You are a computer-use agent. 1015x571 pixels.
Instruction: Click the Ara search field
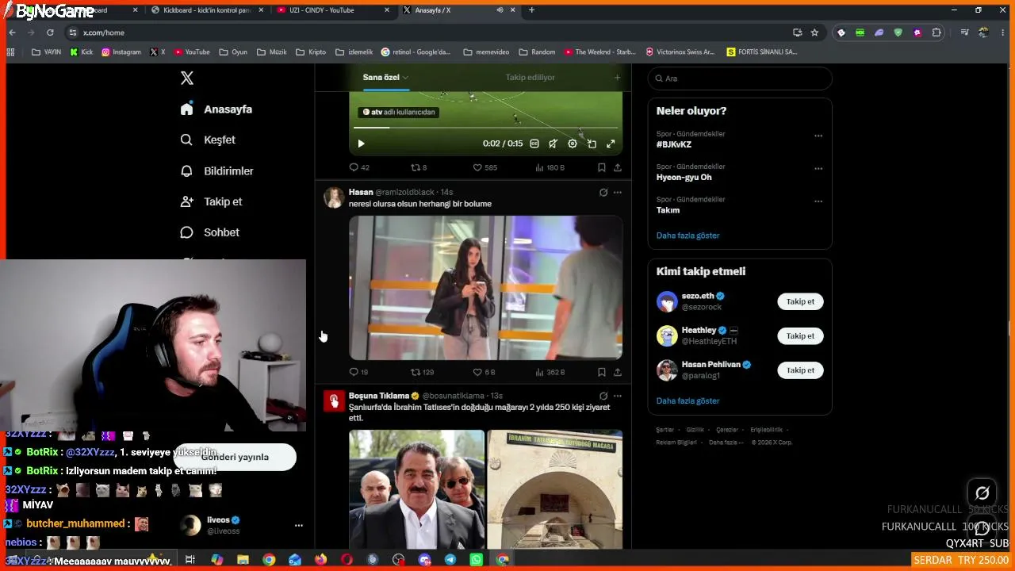point(740,79)
